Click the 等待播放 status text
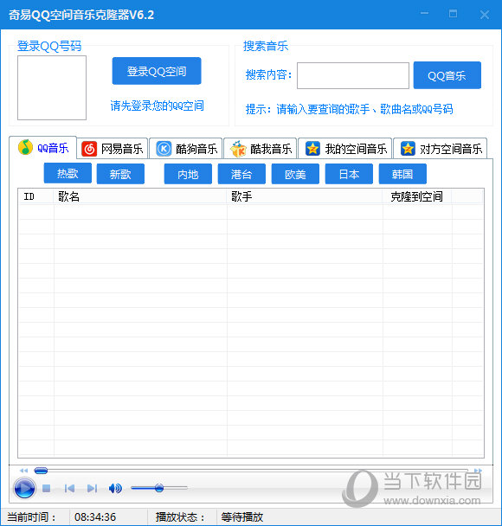The image size is (502, 526). tap(242, 517)
